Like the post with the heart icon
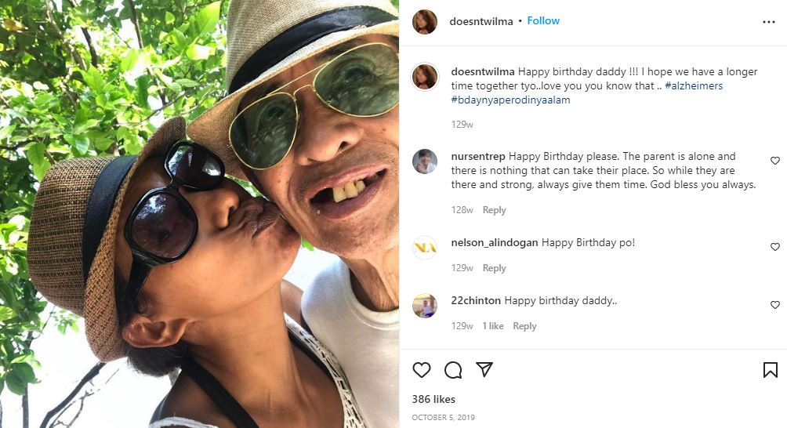This screenshot has height=428, width=787. click(x=422, y=370)
